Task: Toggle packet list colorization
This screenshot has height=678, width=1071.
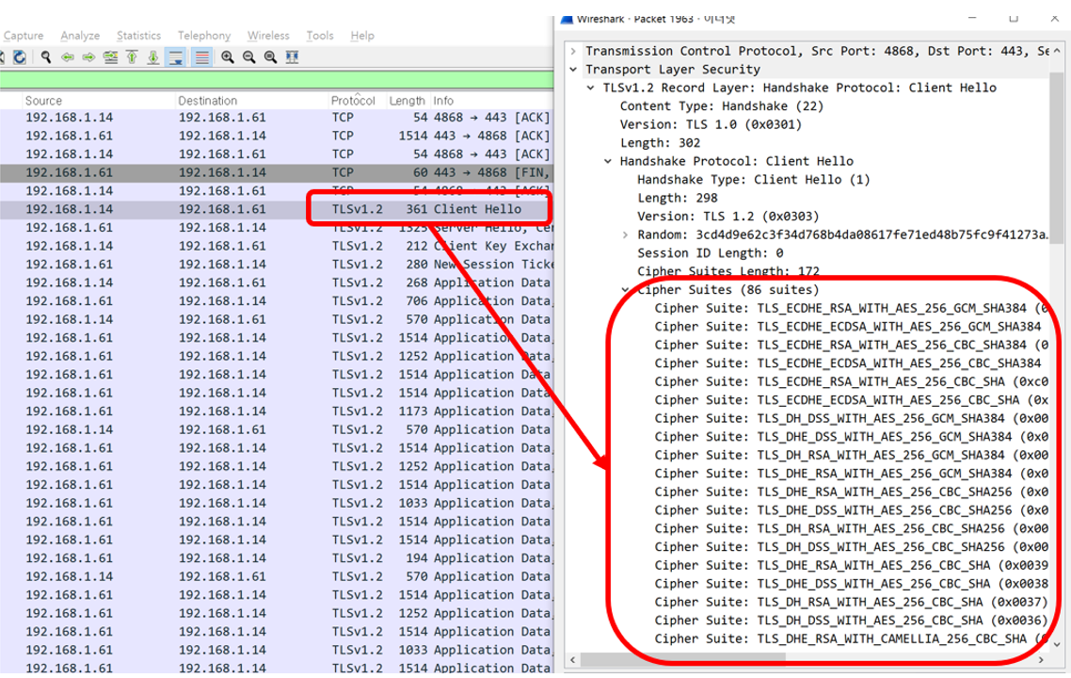Action: (201, 57)
